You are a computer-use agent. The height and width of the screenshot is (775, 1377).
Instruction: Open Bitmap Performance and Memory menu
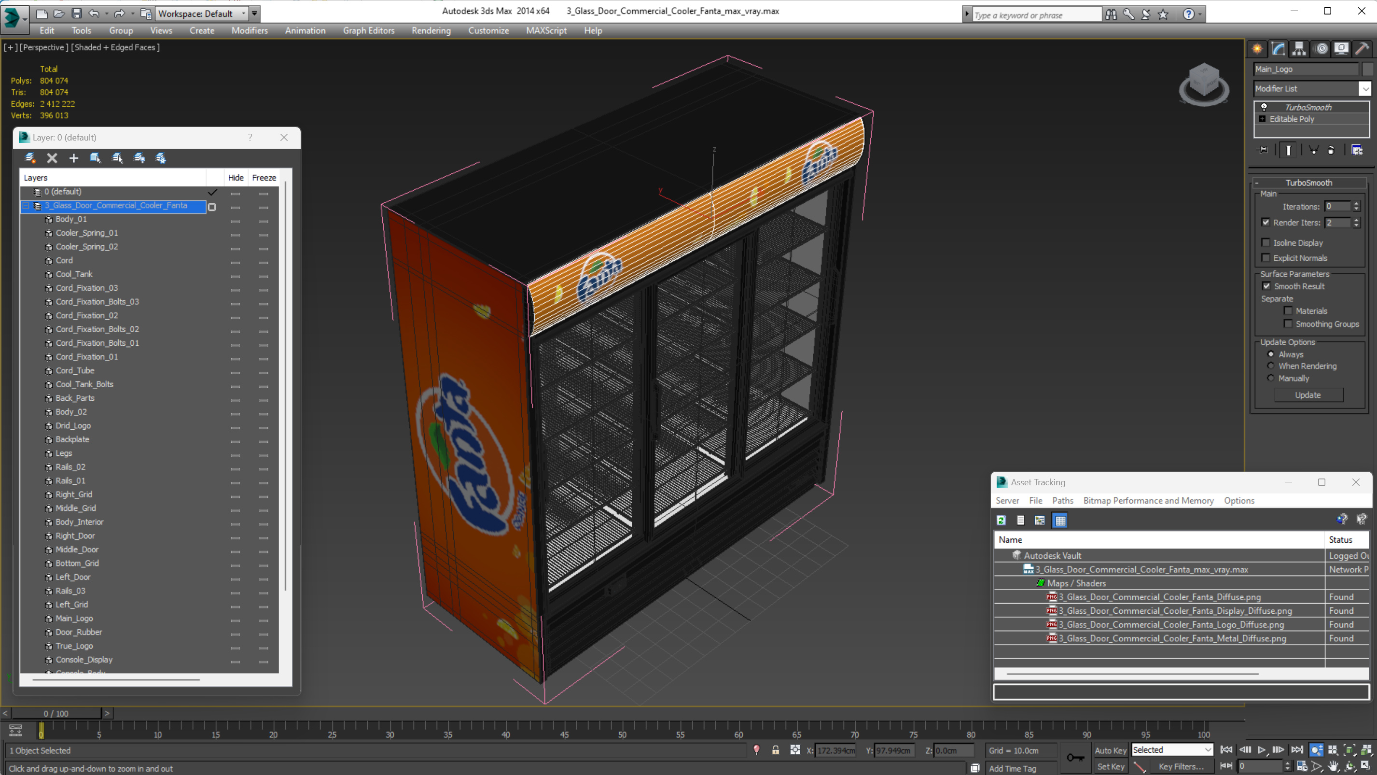click(1148, 500)
